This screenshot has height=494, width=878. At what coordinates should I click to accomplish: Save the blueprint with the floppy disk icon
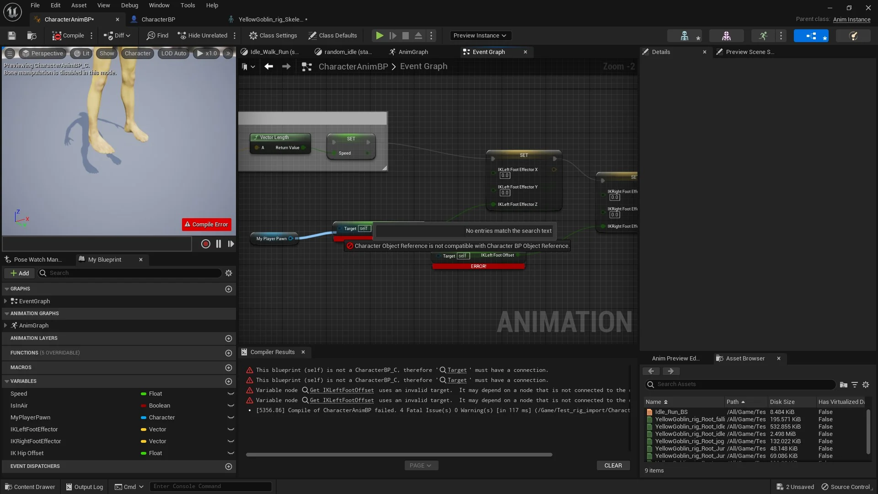pyautogui.click(x=12, y=36)
